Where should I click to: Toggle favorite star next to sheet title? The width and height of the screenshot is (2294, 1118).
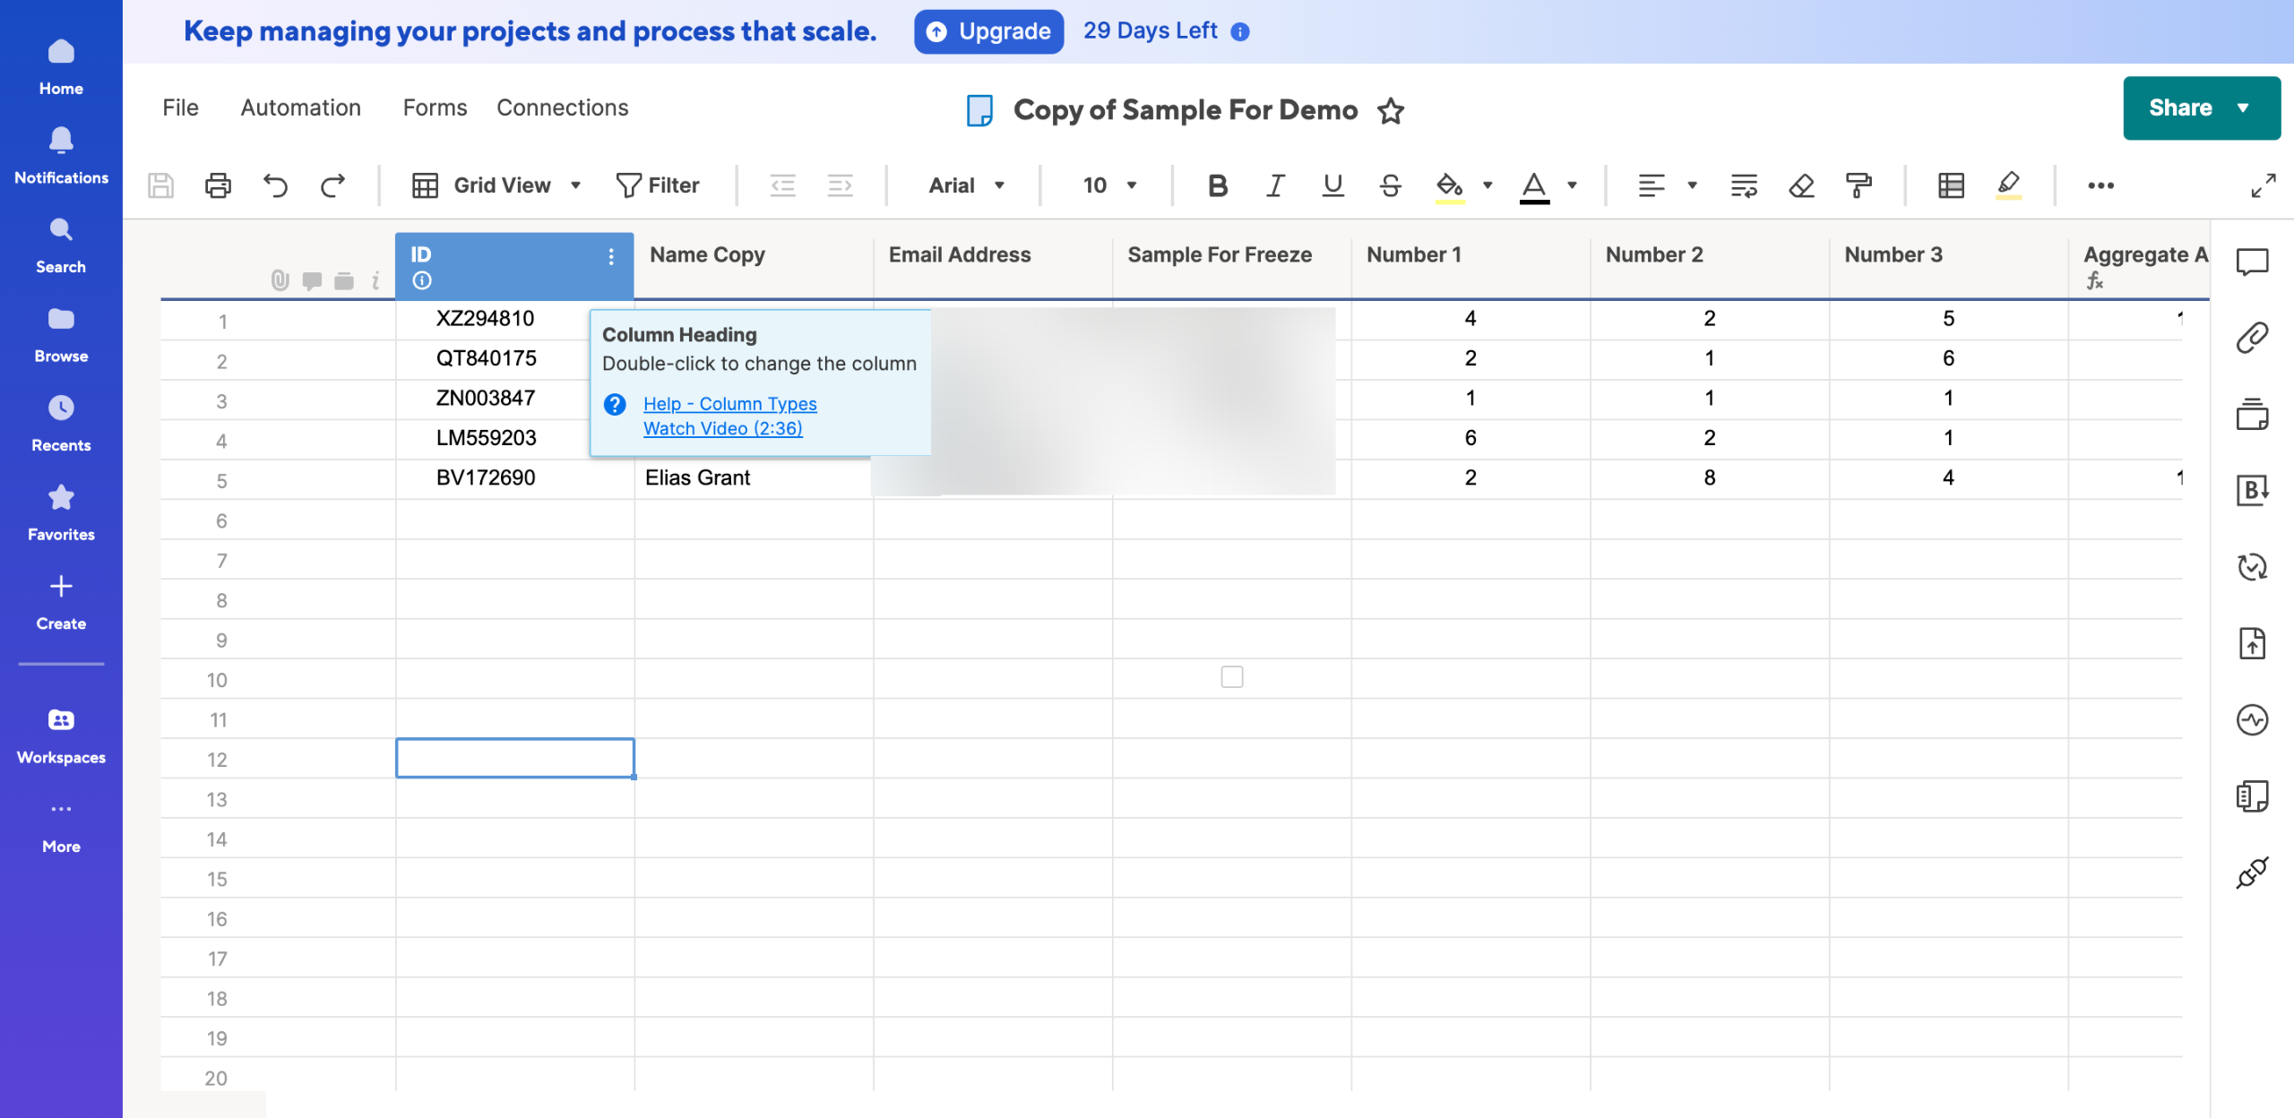coord(1391,111)
